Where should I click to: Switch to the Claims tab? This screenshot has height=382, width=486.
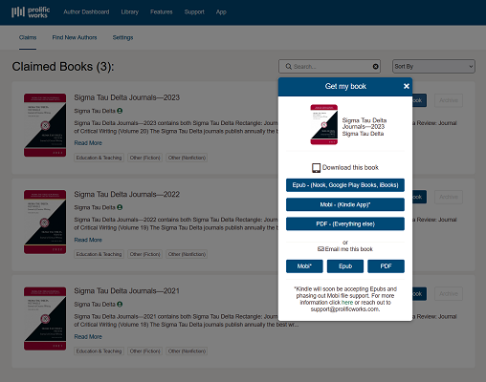click(x=28, y=37)
